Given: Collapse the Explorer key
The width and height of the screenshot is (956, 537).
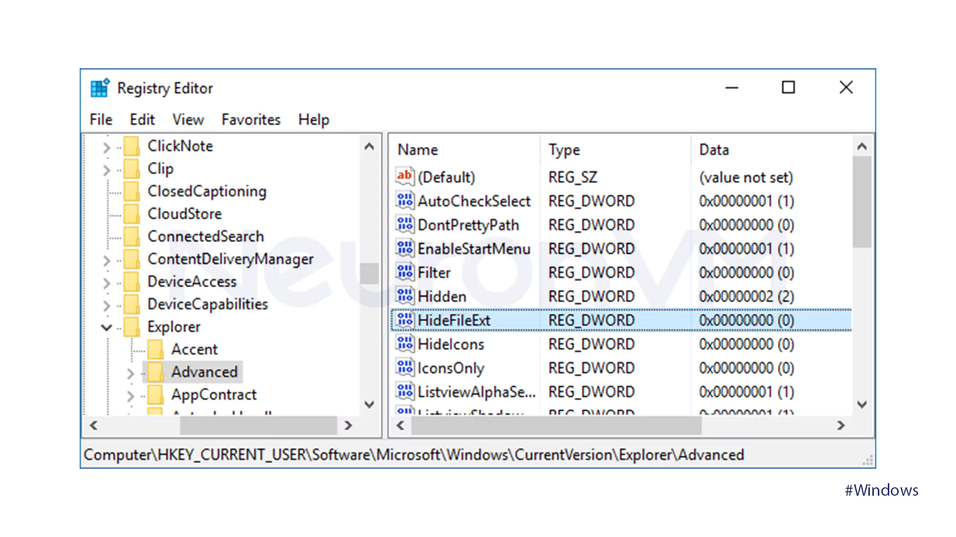Looking at the screenshot, I should (x=106, y=327).
